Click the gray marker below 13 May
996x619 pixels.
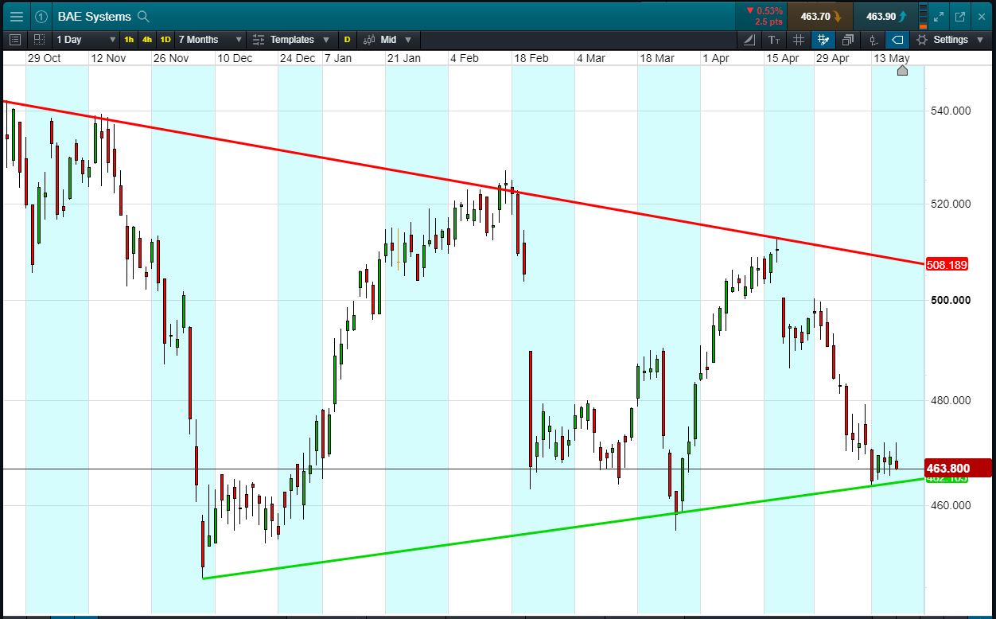coord(902,71)
